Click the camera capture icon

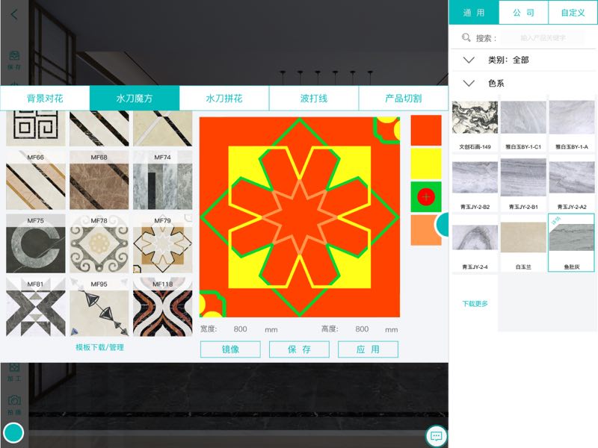point(14,400)
